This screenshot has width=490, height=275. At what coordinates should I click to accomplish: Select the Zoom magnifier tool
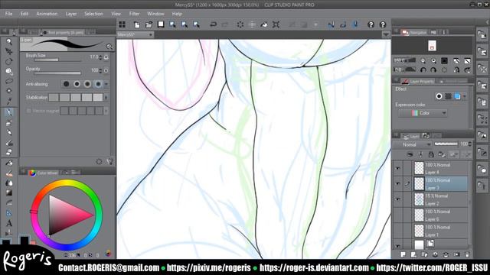click(9, 41)
